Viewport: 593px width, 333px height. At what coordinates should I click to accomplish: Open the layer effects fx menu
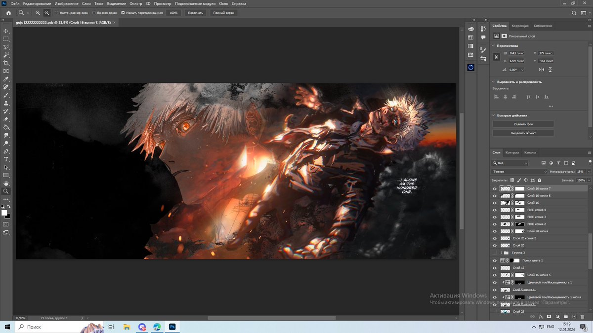(541, 316)
